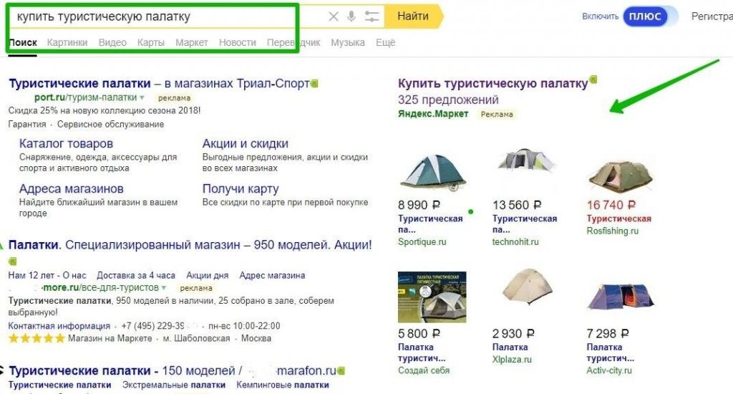
Task: Click Купить туристическую палатку Market heading
Action: [492, 83]
